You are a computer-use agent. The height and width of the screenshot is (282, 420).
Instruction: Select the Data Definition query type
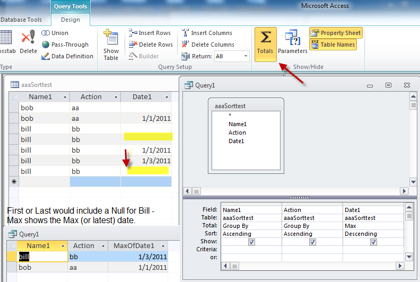pyautogui.click(x=67, y=56)
